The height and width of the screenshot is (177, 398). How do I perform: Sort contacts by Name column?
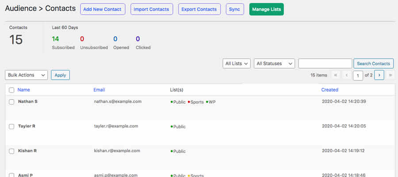[23, 90]
